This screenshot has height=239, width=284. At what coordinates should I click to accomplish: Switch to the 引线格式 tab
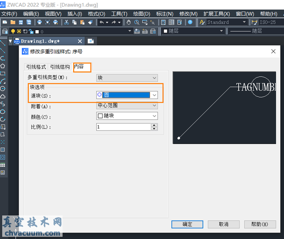pos(36,67)
